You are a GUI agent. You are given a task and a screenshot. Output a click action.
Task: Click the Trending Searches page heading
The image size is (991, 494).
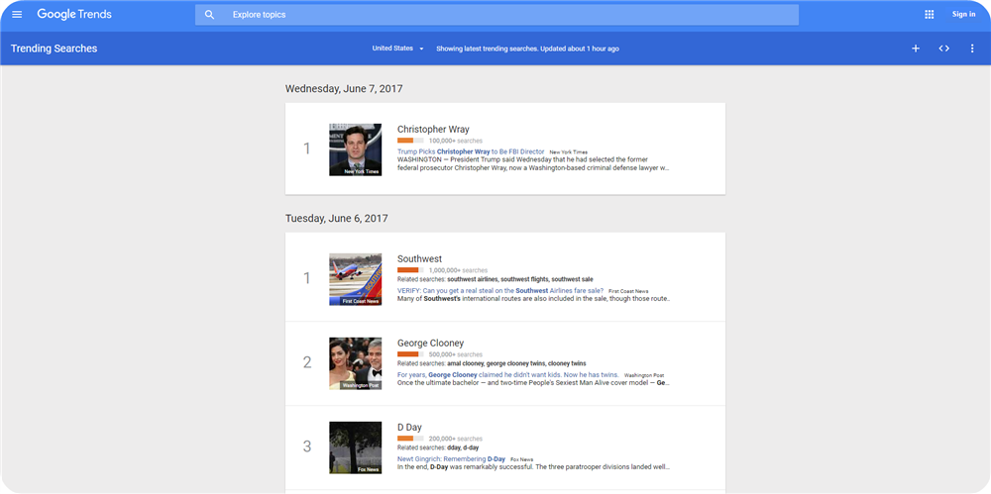[x=54, y=49]
